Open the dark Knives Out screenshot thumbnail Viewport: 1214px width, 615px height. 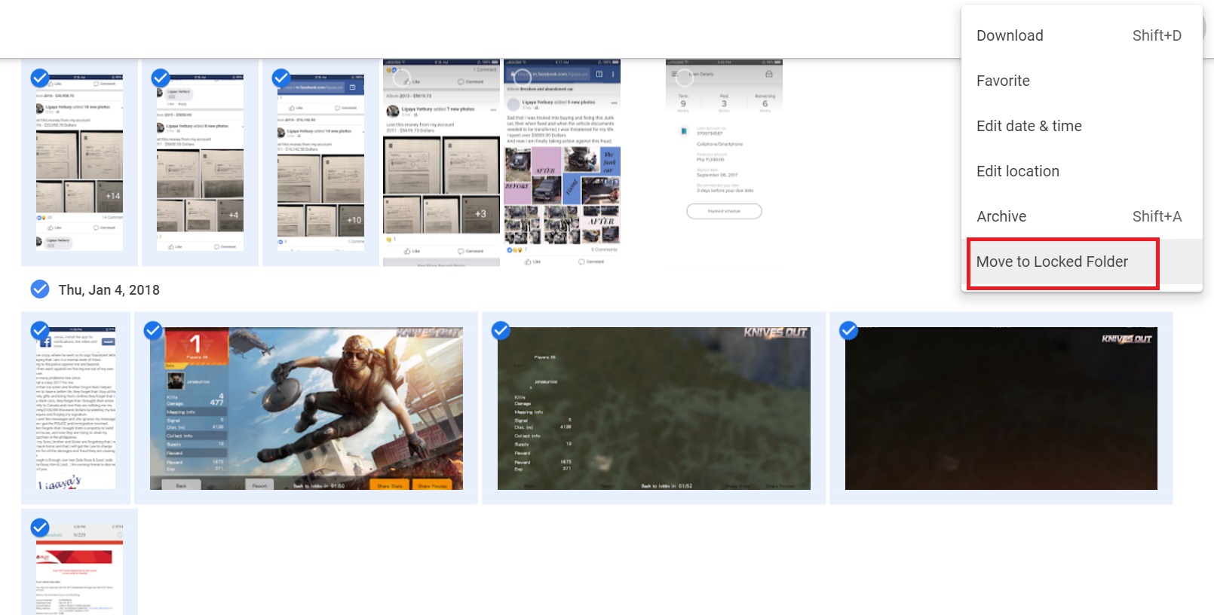(1001, 408)
